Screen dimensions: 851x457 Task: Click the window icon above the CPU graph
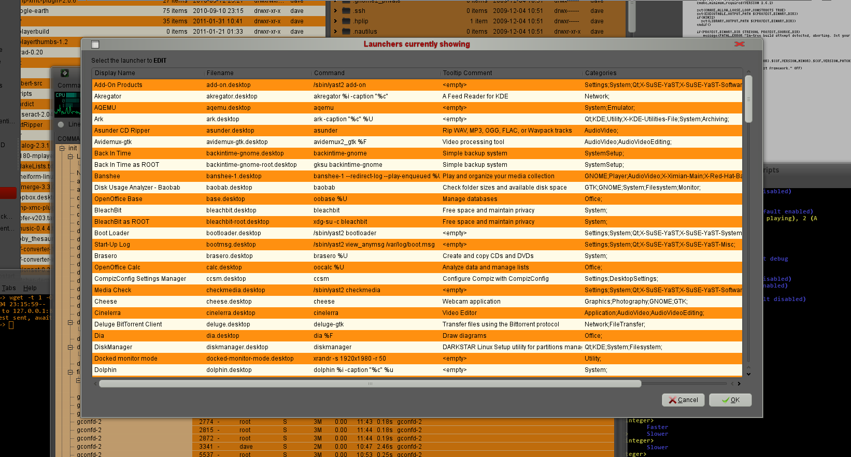pyautogui.click(x=65, y=73)
